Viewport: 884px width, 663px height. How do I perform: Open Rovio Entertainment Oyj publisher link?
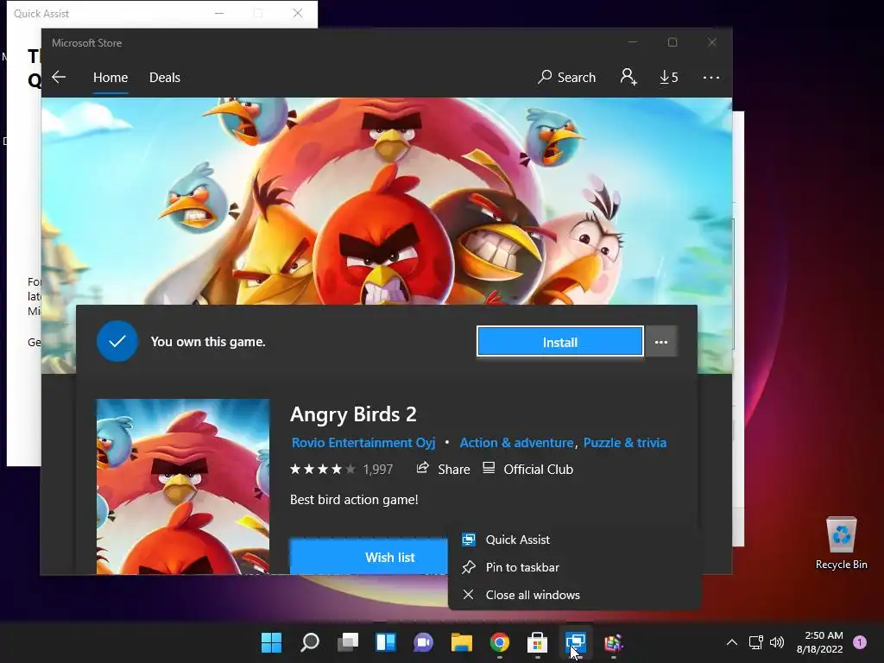pyautogui.click(x=363, y=443)
